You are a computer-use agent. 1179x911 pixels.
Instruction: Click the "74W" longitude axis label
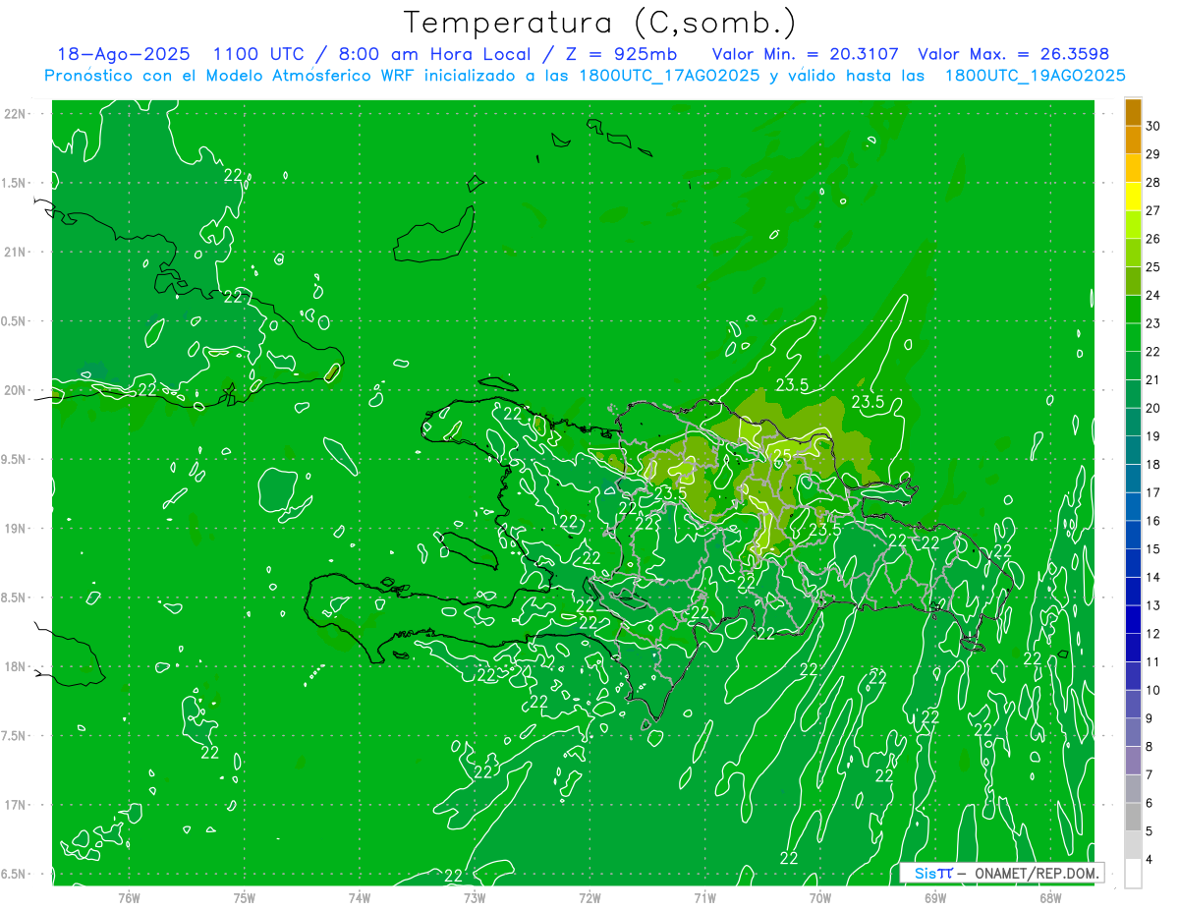(360, 897)
